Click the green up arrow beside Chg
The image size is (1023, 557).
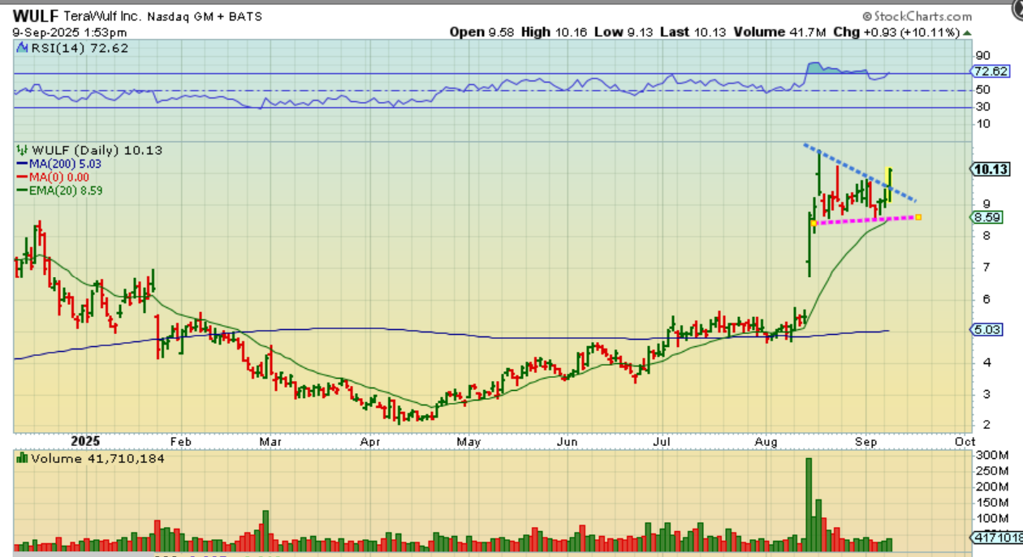pyautogui.click(x=966, y=32)
